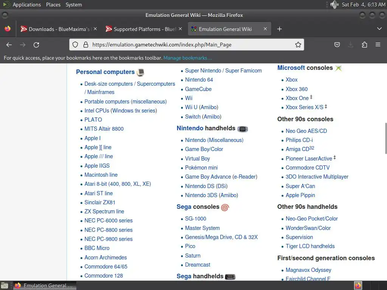387x290 pixels.
Task: Click the Xbox icon beside Microsoft consoles
Action: (338, 68)
